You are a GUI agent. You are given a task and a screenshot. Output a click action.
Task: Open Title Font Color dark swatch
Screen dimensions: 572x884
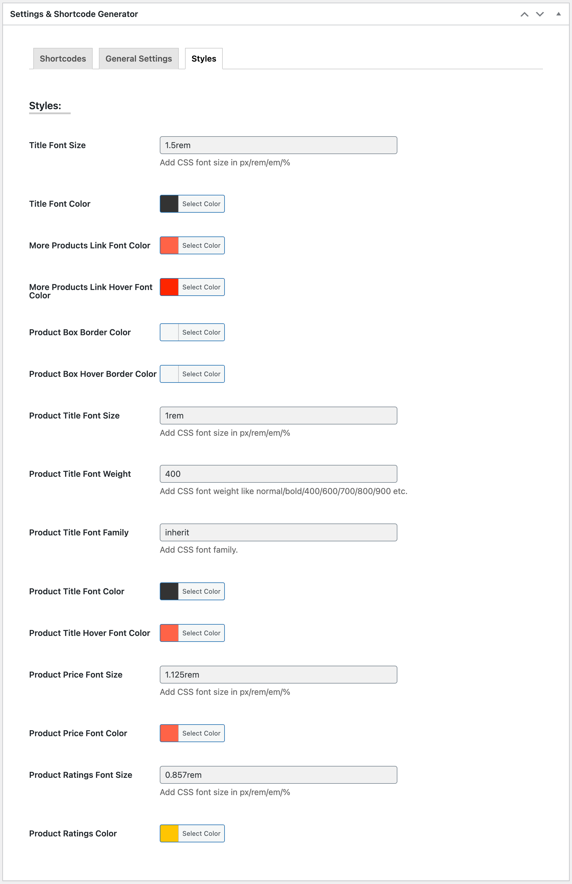[x=169, y=204]
